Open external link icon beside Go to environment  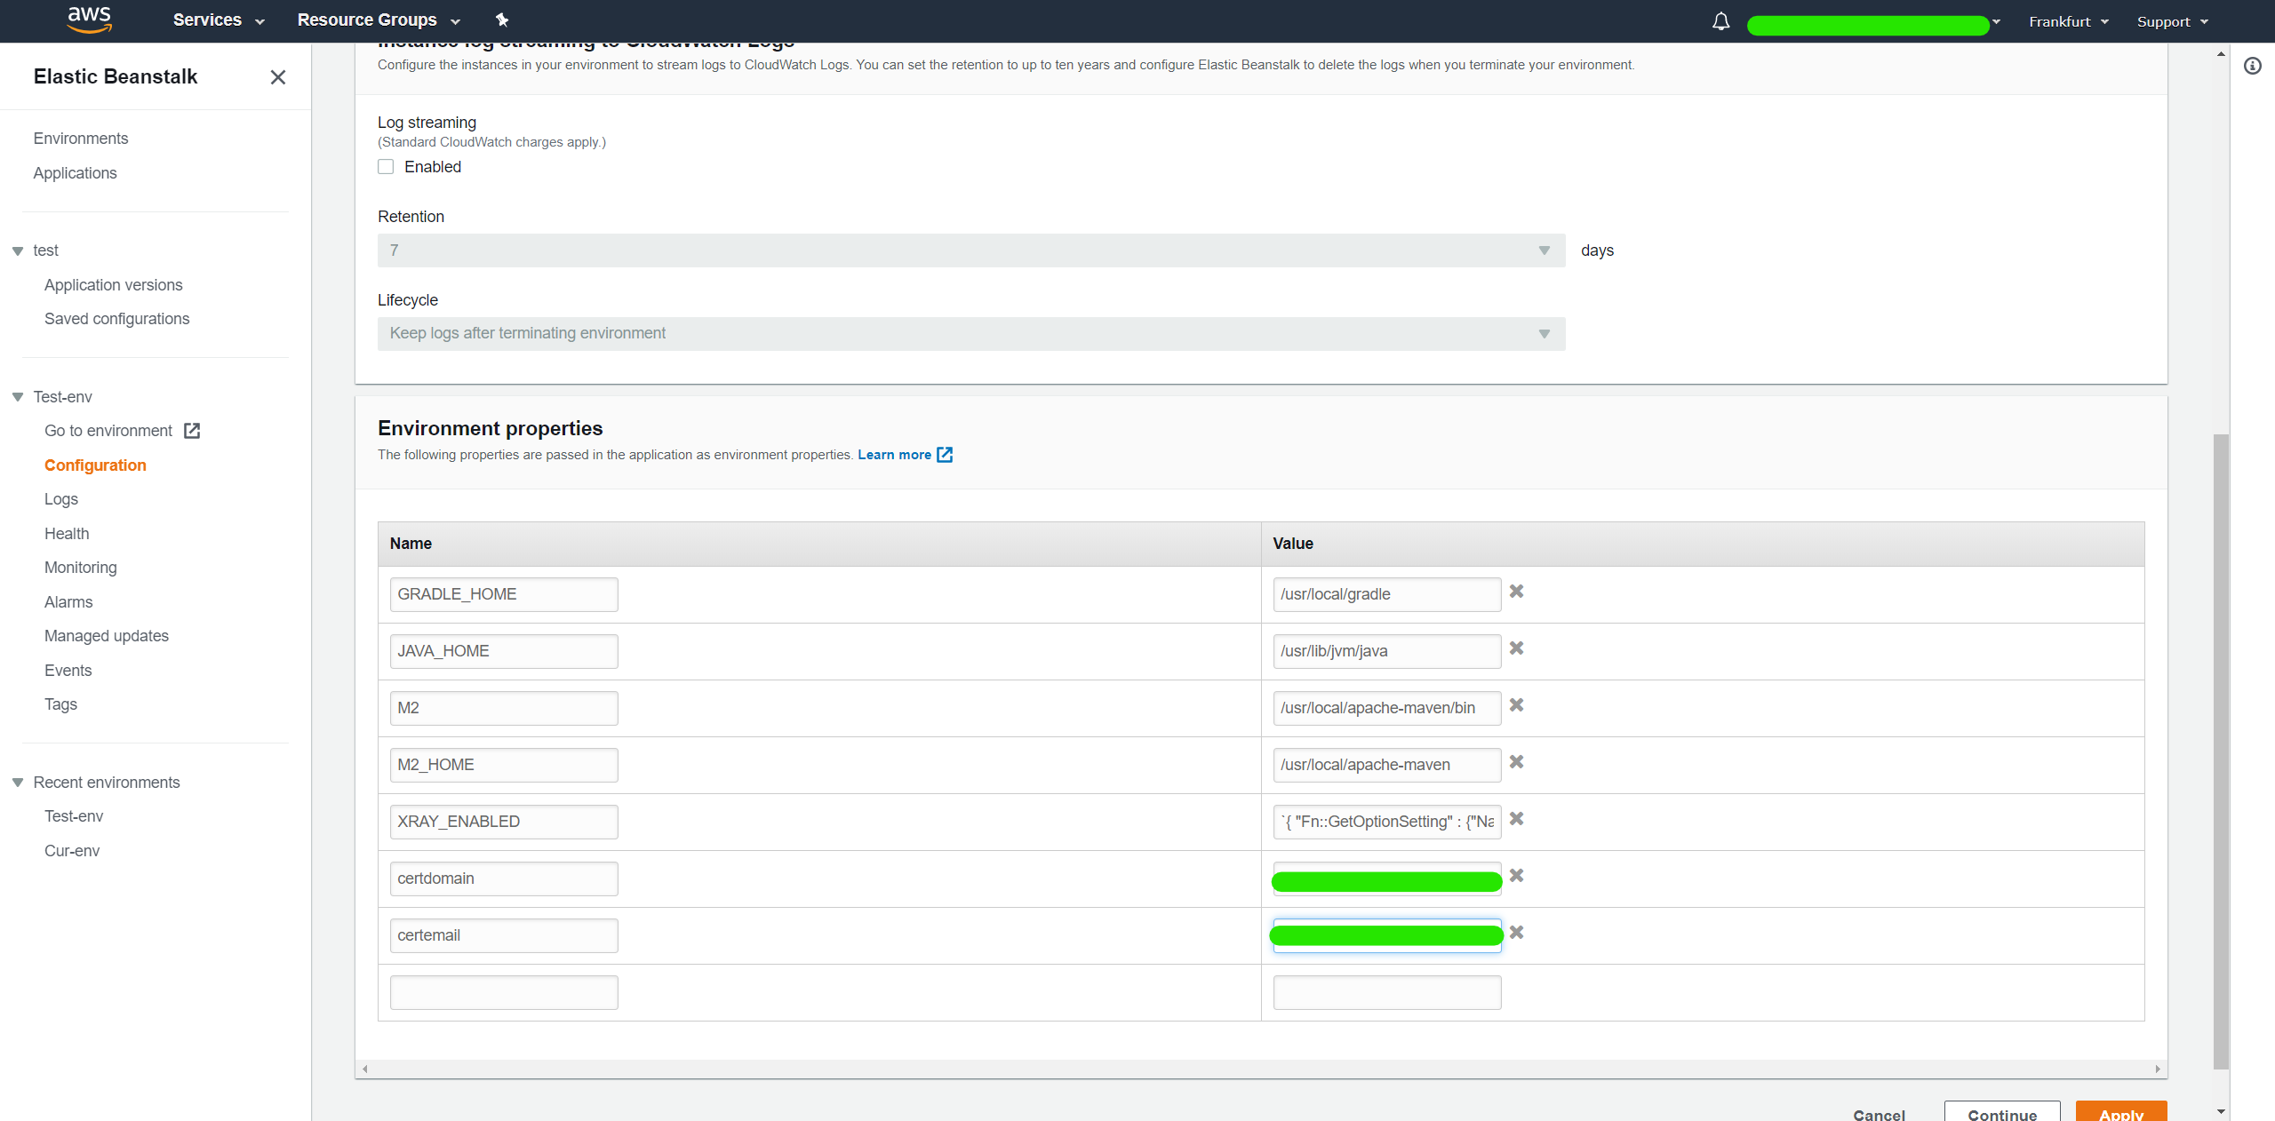(192, 431)
